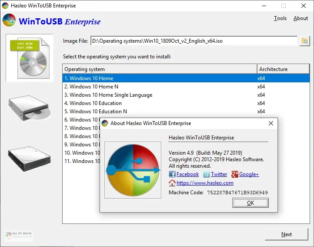Select the CD/DVD drive source icon
This screenshot has height=247, width=314.
click(30, 108)
